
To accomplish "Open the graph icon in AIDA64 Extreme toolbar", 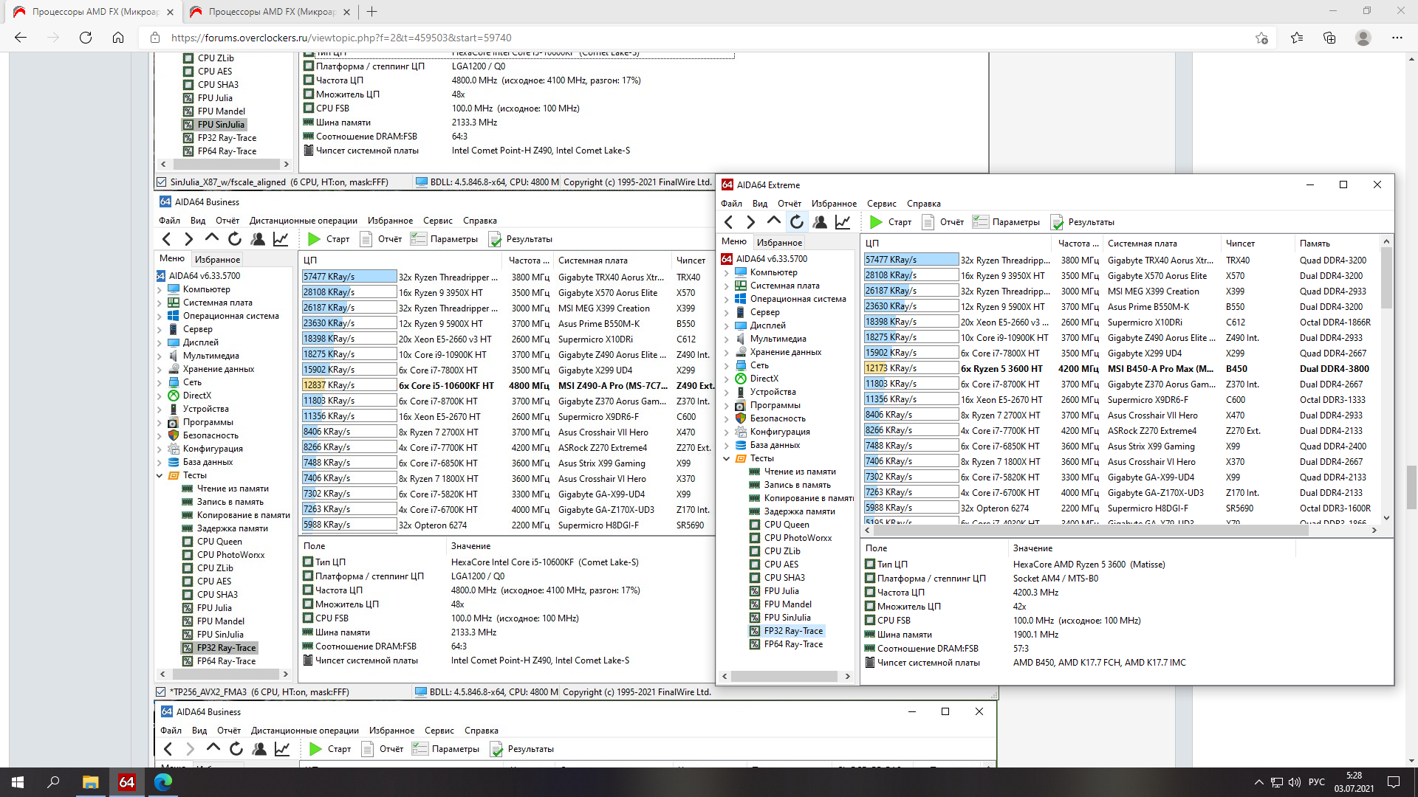I will pyautogui.click(x=843, y=222).
